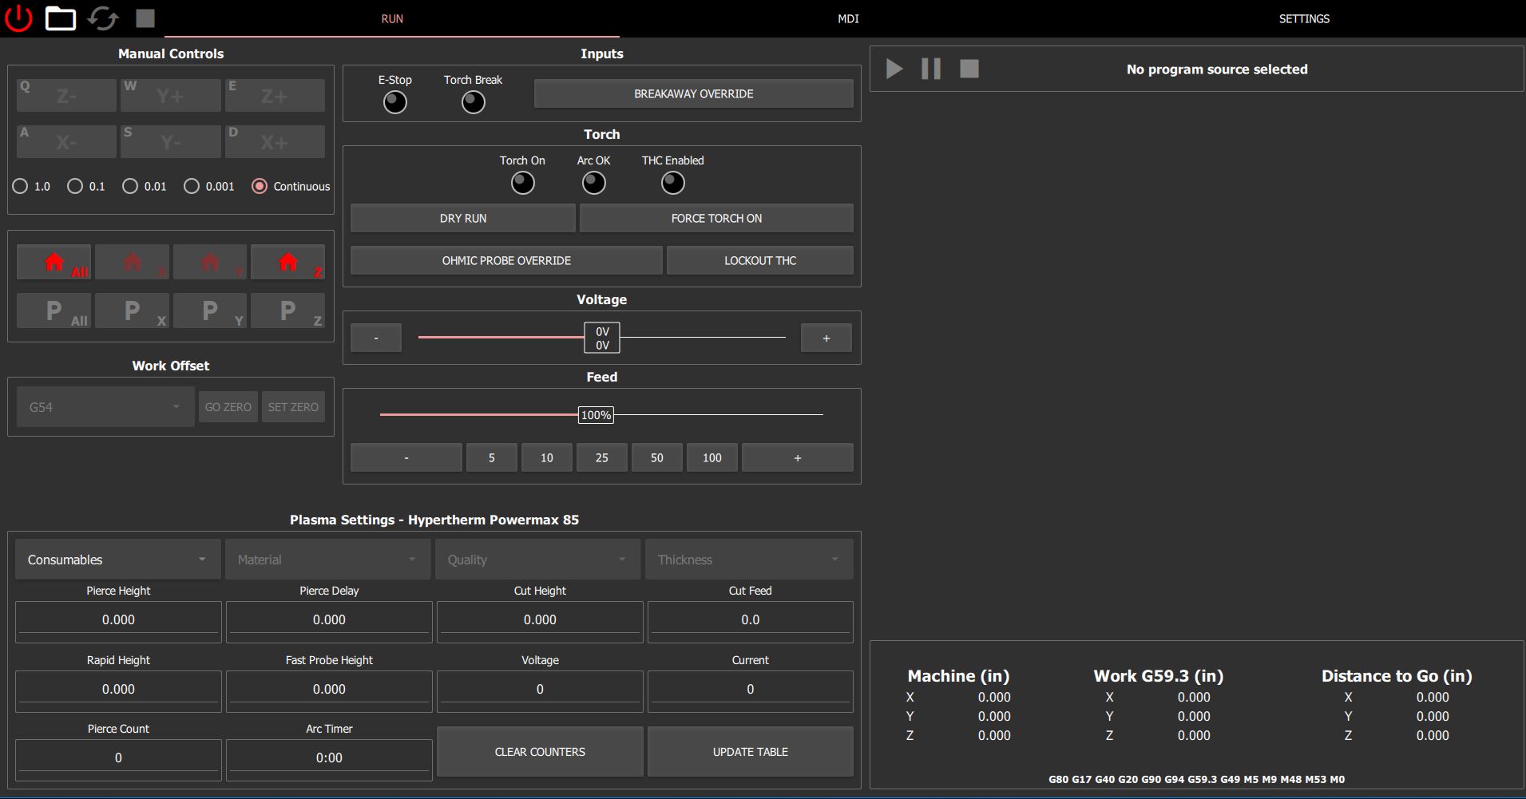Set feed override to 50
Image resolution: width=1526 pixels, height=799 pixels.
[656, 457]
